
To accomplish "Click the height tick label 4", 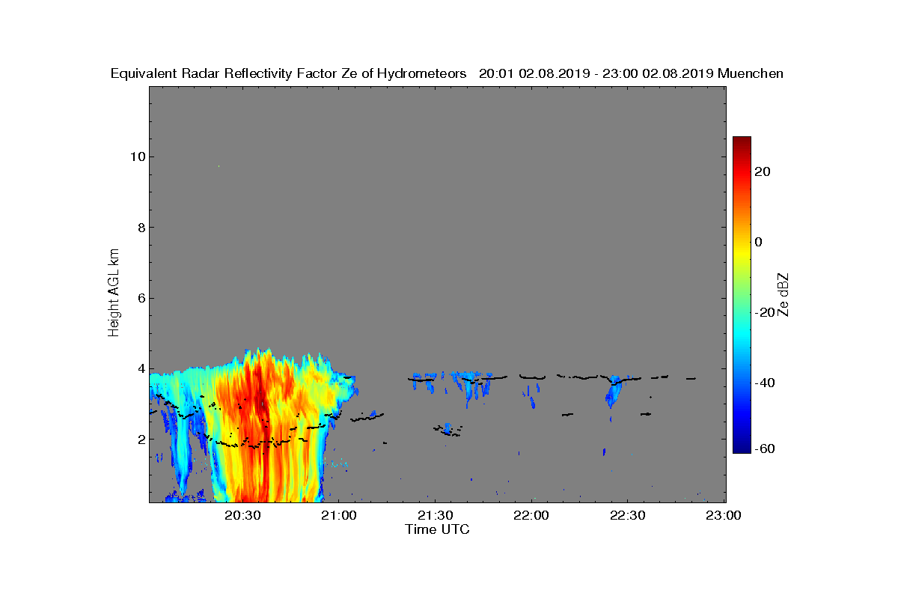I will coord(140,368).
